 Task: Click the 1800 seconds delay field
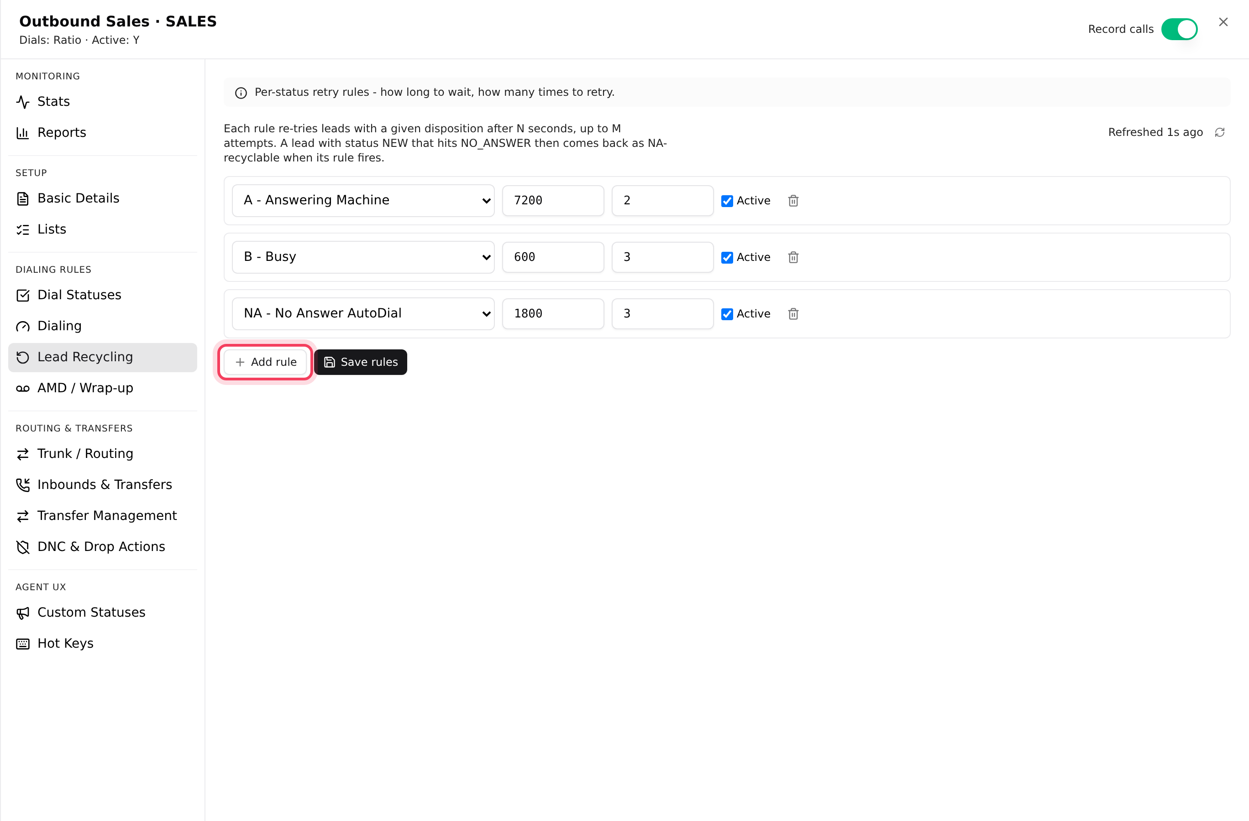[x=553, y=313]
